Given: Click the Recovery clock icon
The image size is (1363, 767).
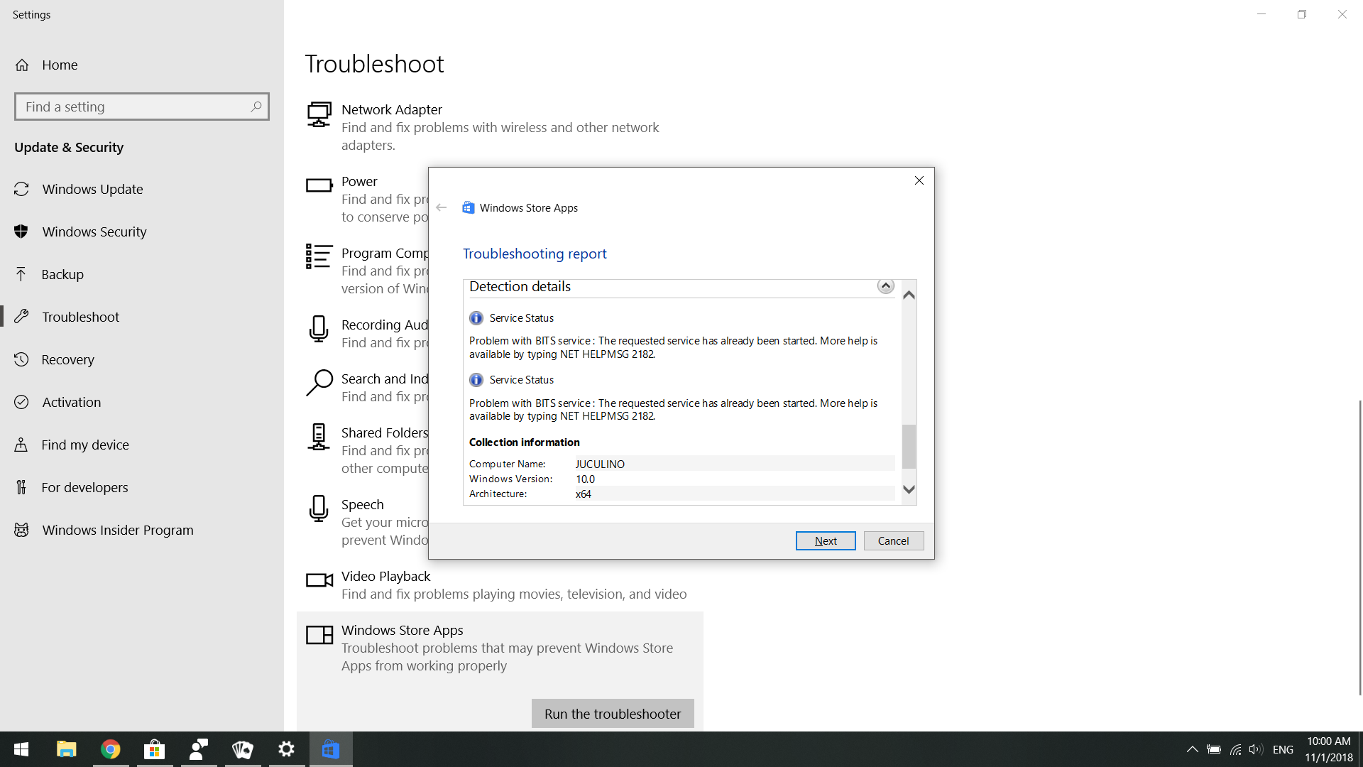Looking at the screenshot, I should point(21,359).
